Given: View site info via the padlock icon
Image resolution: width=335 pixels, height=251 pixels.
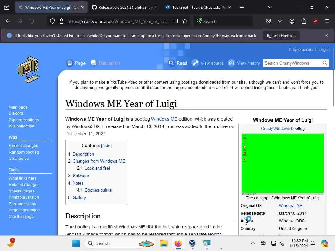Looking at the screenshot, I should pyautogui.click(x=61, y=21).
